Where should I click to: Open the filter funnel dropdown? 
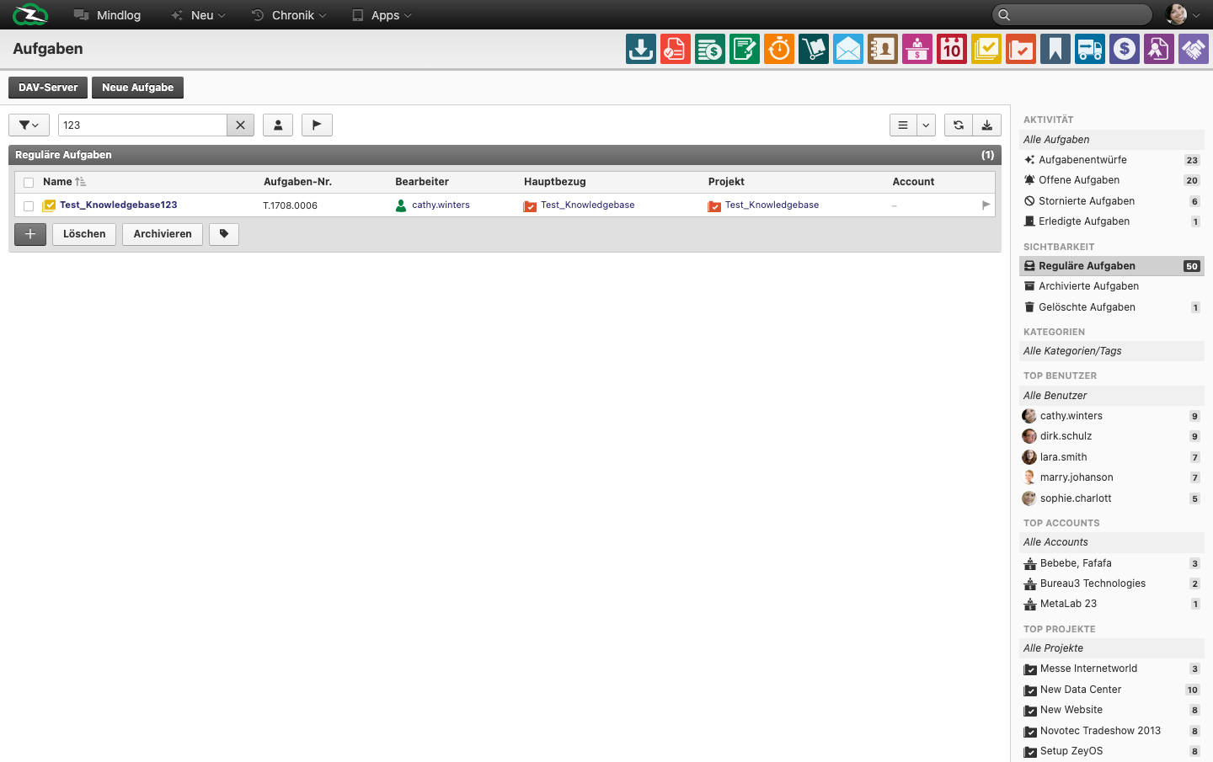coord(29,125)
